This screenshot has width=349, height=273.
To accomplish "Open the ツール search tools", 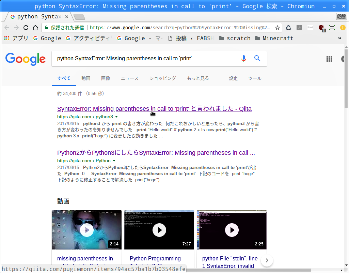I will (255, 78).
